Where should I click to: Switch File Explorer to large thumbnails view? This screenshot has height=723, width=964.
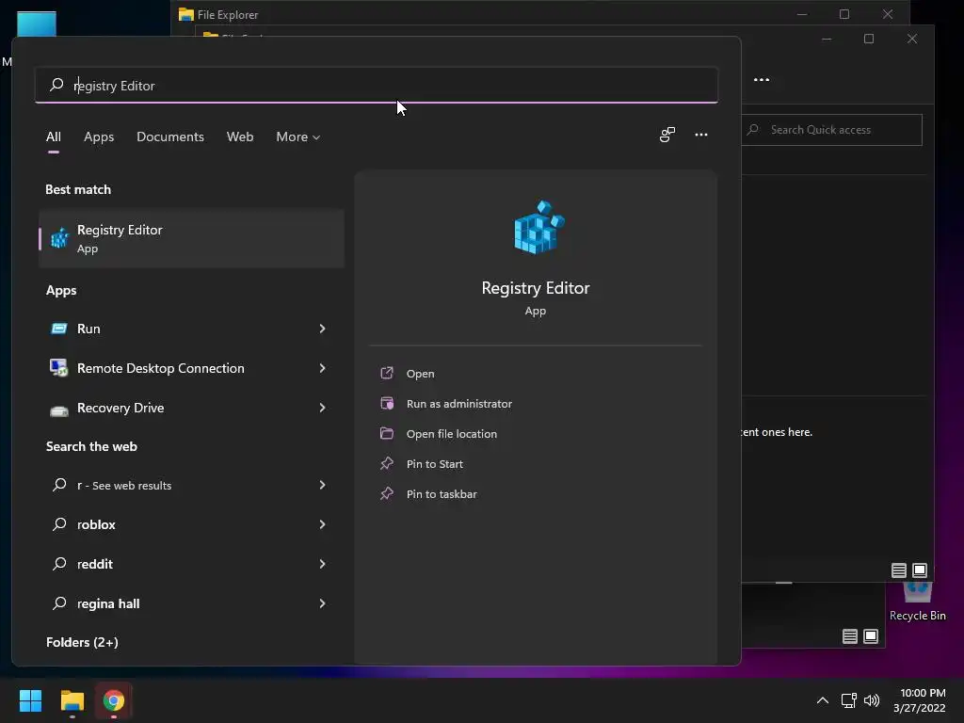(x=920, y=570)
